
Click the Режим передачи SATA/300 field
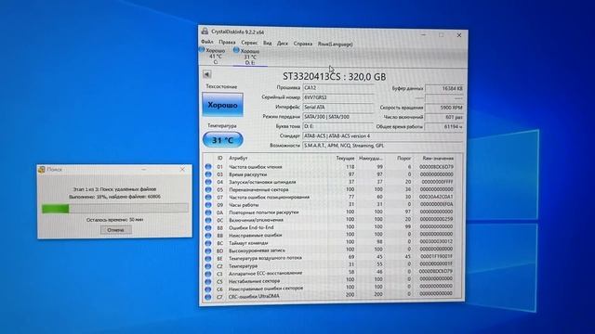[338, 117]
